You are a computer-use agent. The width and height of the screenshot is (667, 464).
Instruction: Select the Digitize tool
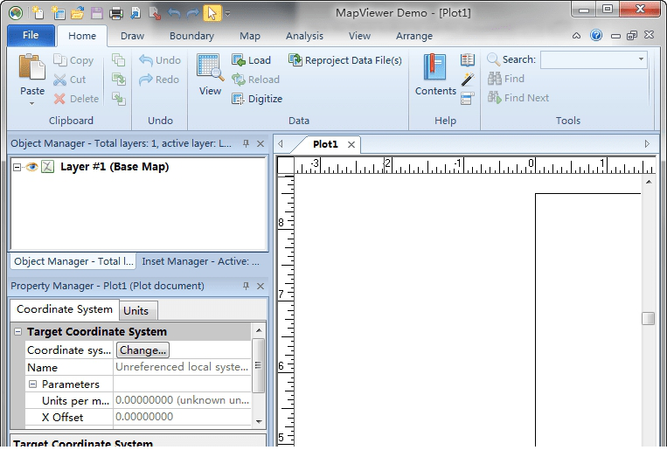(x=239, y=99)
